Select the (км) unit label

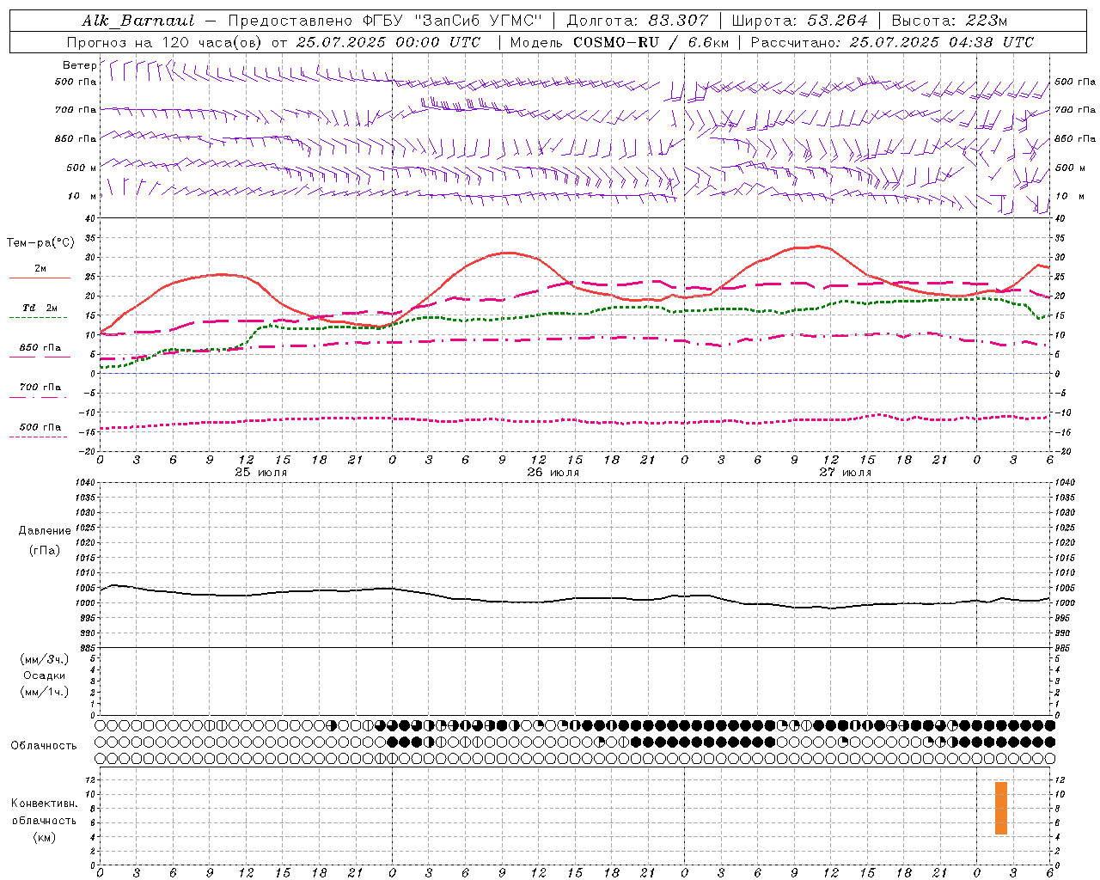(x=44, y=837)
